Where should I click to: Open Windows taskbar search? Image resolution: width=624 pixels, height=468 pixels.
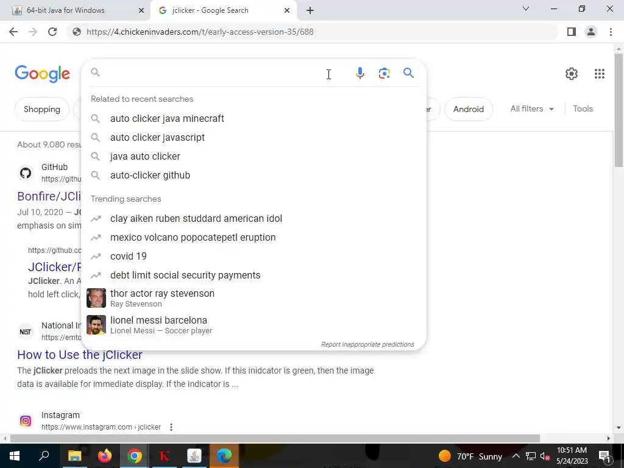tap(44, 456)
